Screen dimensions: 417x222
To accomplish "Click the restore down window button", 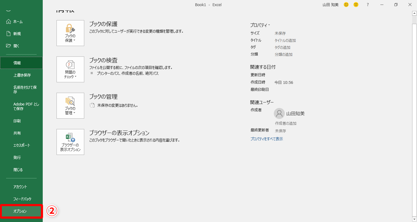I will click(x=396, y=5).
